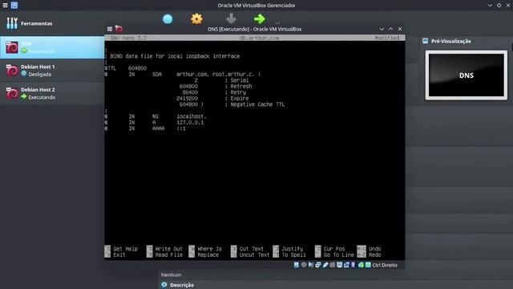Click audio icon in VM status bar
Image resolution: width=513 pixels, height=289 pixels.
pos(311,265)
